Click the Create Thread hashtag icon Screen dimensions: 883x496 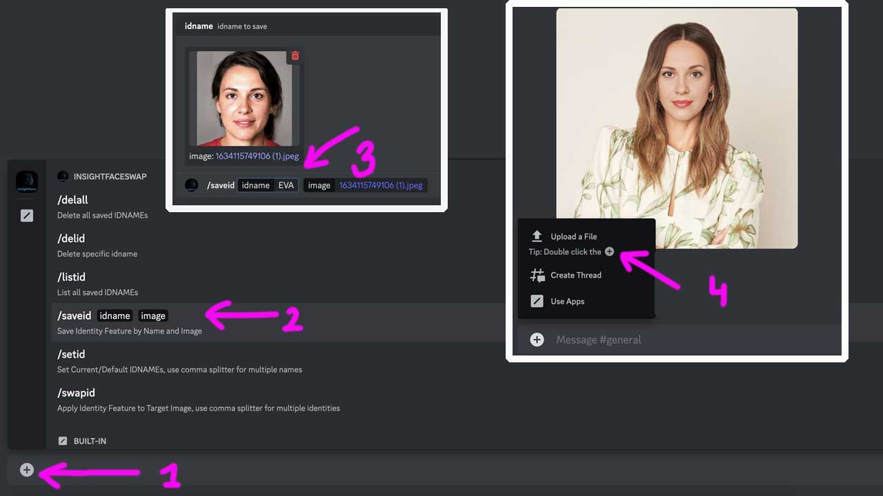click(x=537, y=275)
